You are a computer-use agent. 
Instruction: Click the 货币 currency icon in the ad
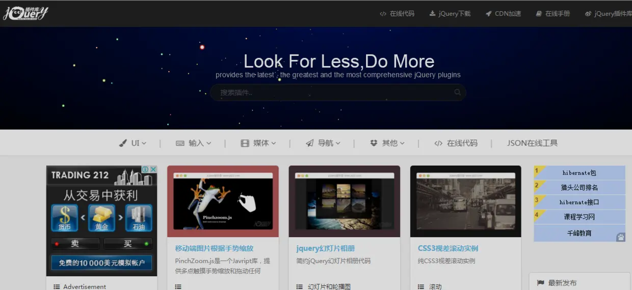point(65,218)
